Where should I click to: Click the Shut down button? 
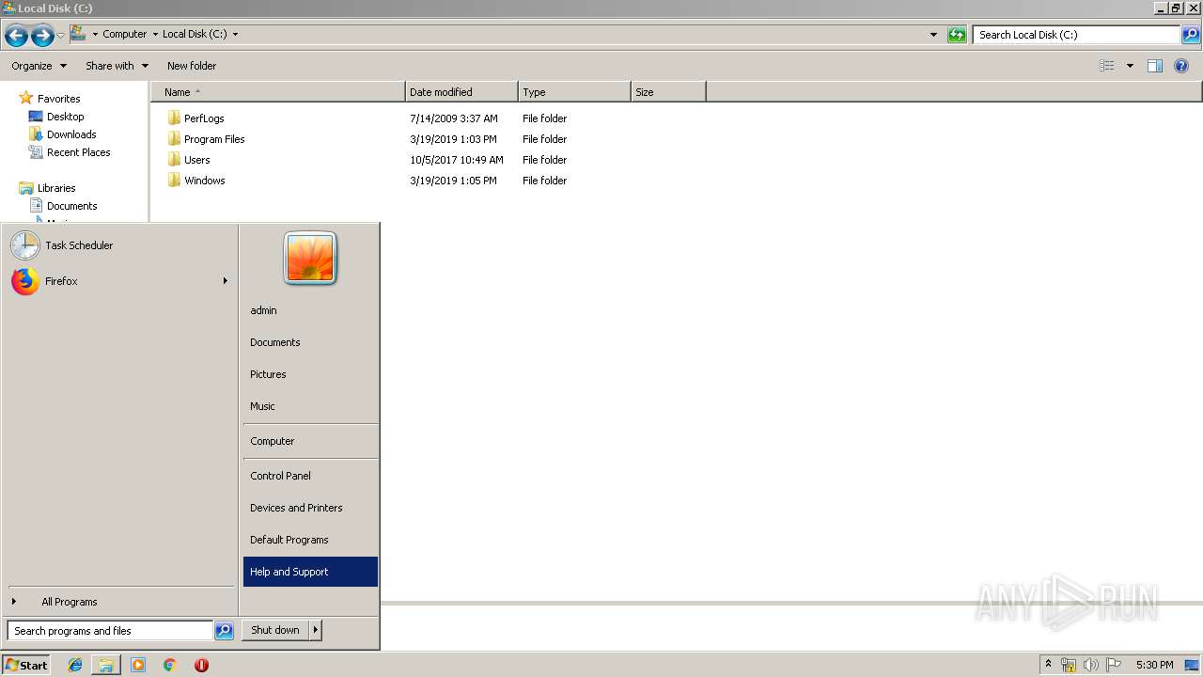[275, 630]
